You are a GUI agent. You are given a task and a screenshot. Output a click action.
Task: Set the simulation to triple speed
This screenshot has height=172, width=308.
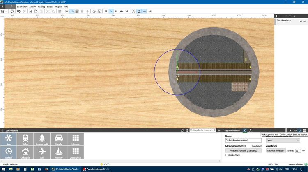point(122,11)
